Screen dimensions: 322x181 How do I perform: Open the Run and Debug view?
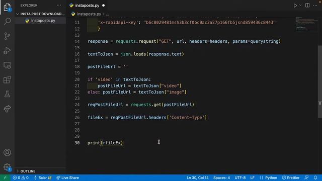point(7,50)
